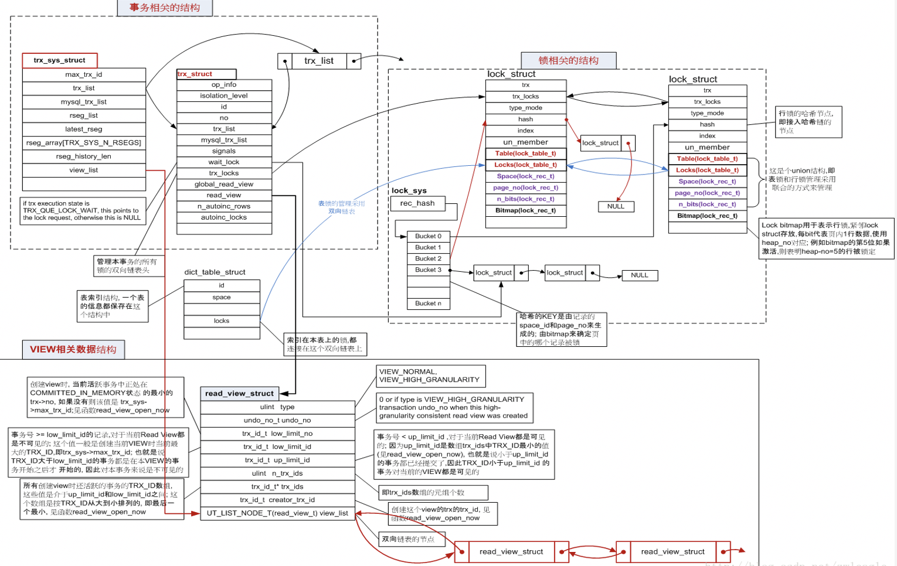Click the view_list row in trx_sys_struct
Image resolution: width=897 pixels, height=566 pixels.
(x=84, y=171)
